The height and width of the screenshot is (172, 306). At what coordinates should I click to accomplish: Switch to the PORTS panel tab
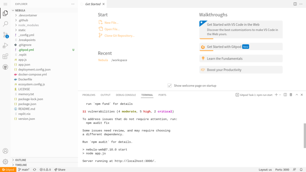pos(162,95)
